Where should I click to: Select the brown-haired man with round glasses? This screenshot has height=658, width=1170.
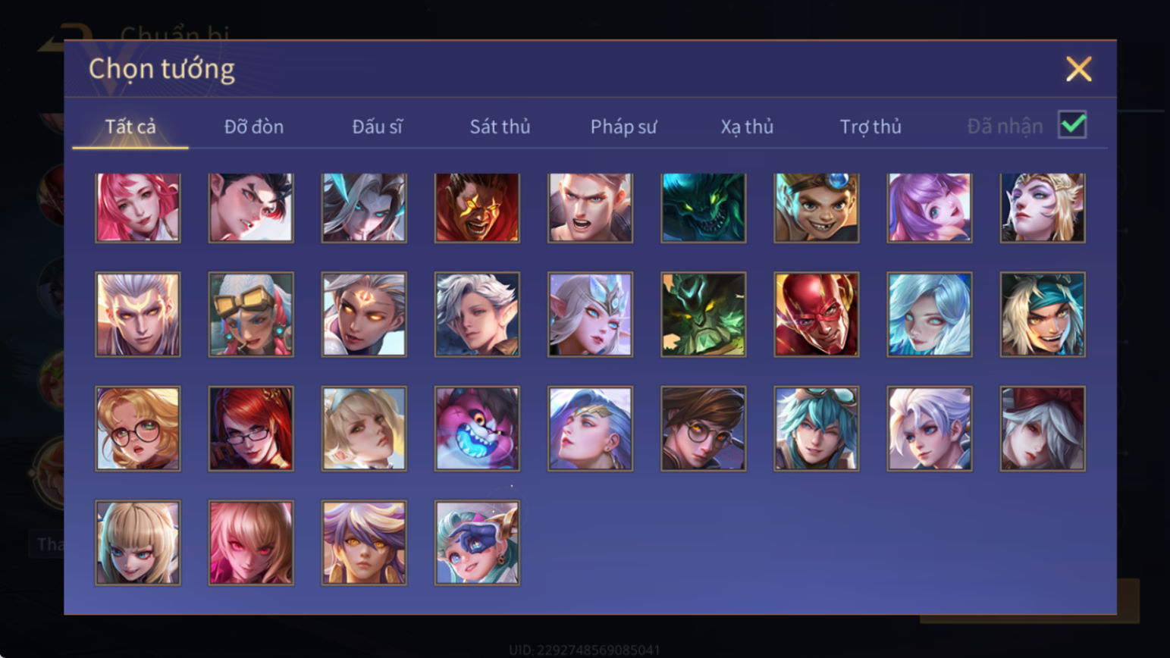click(x=703, y=429)
